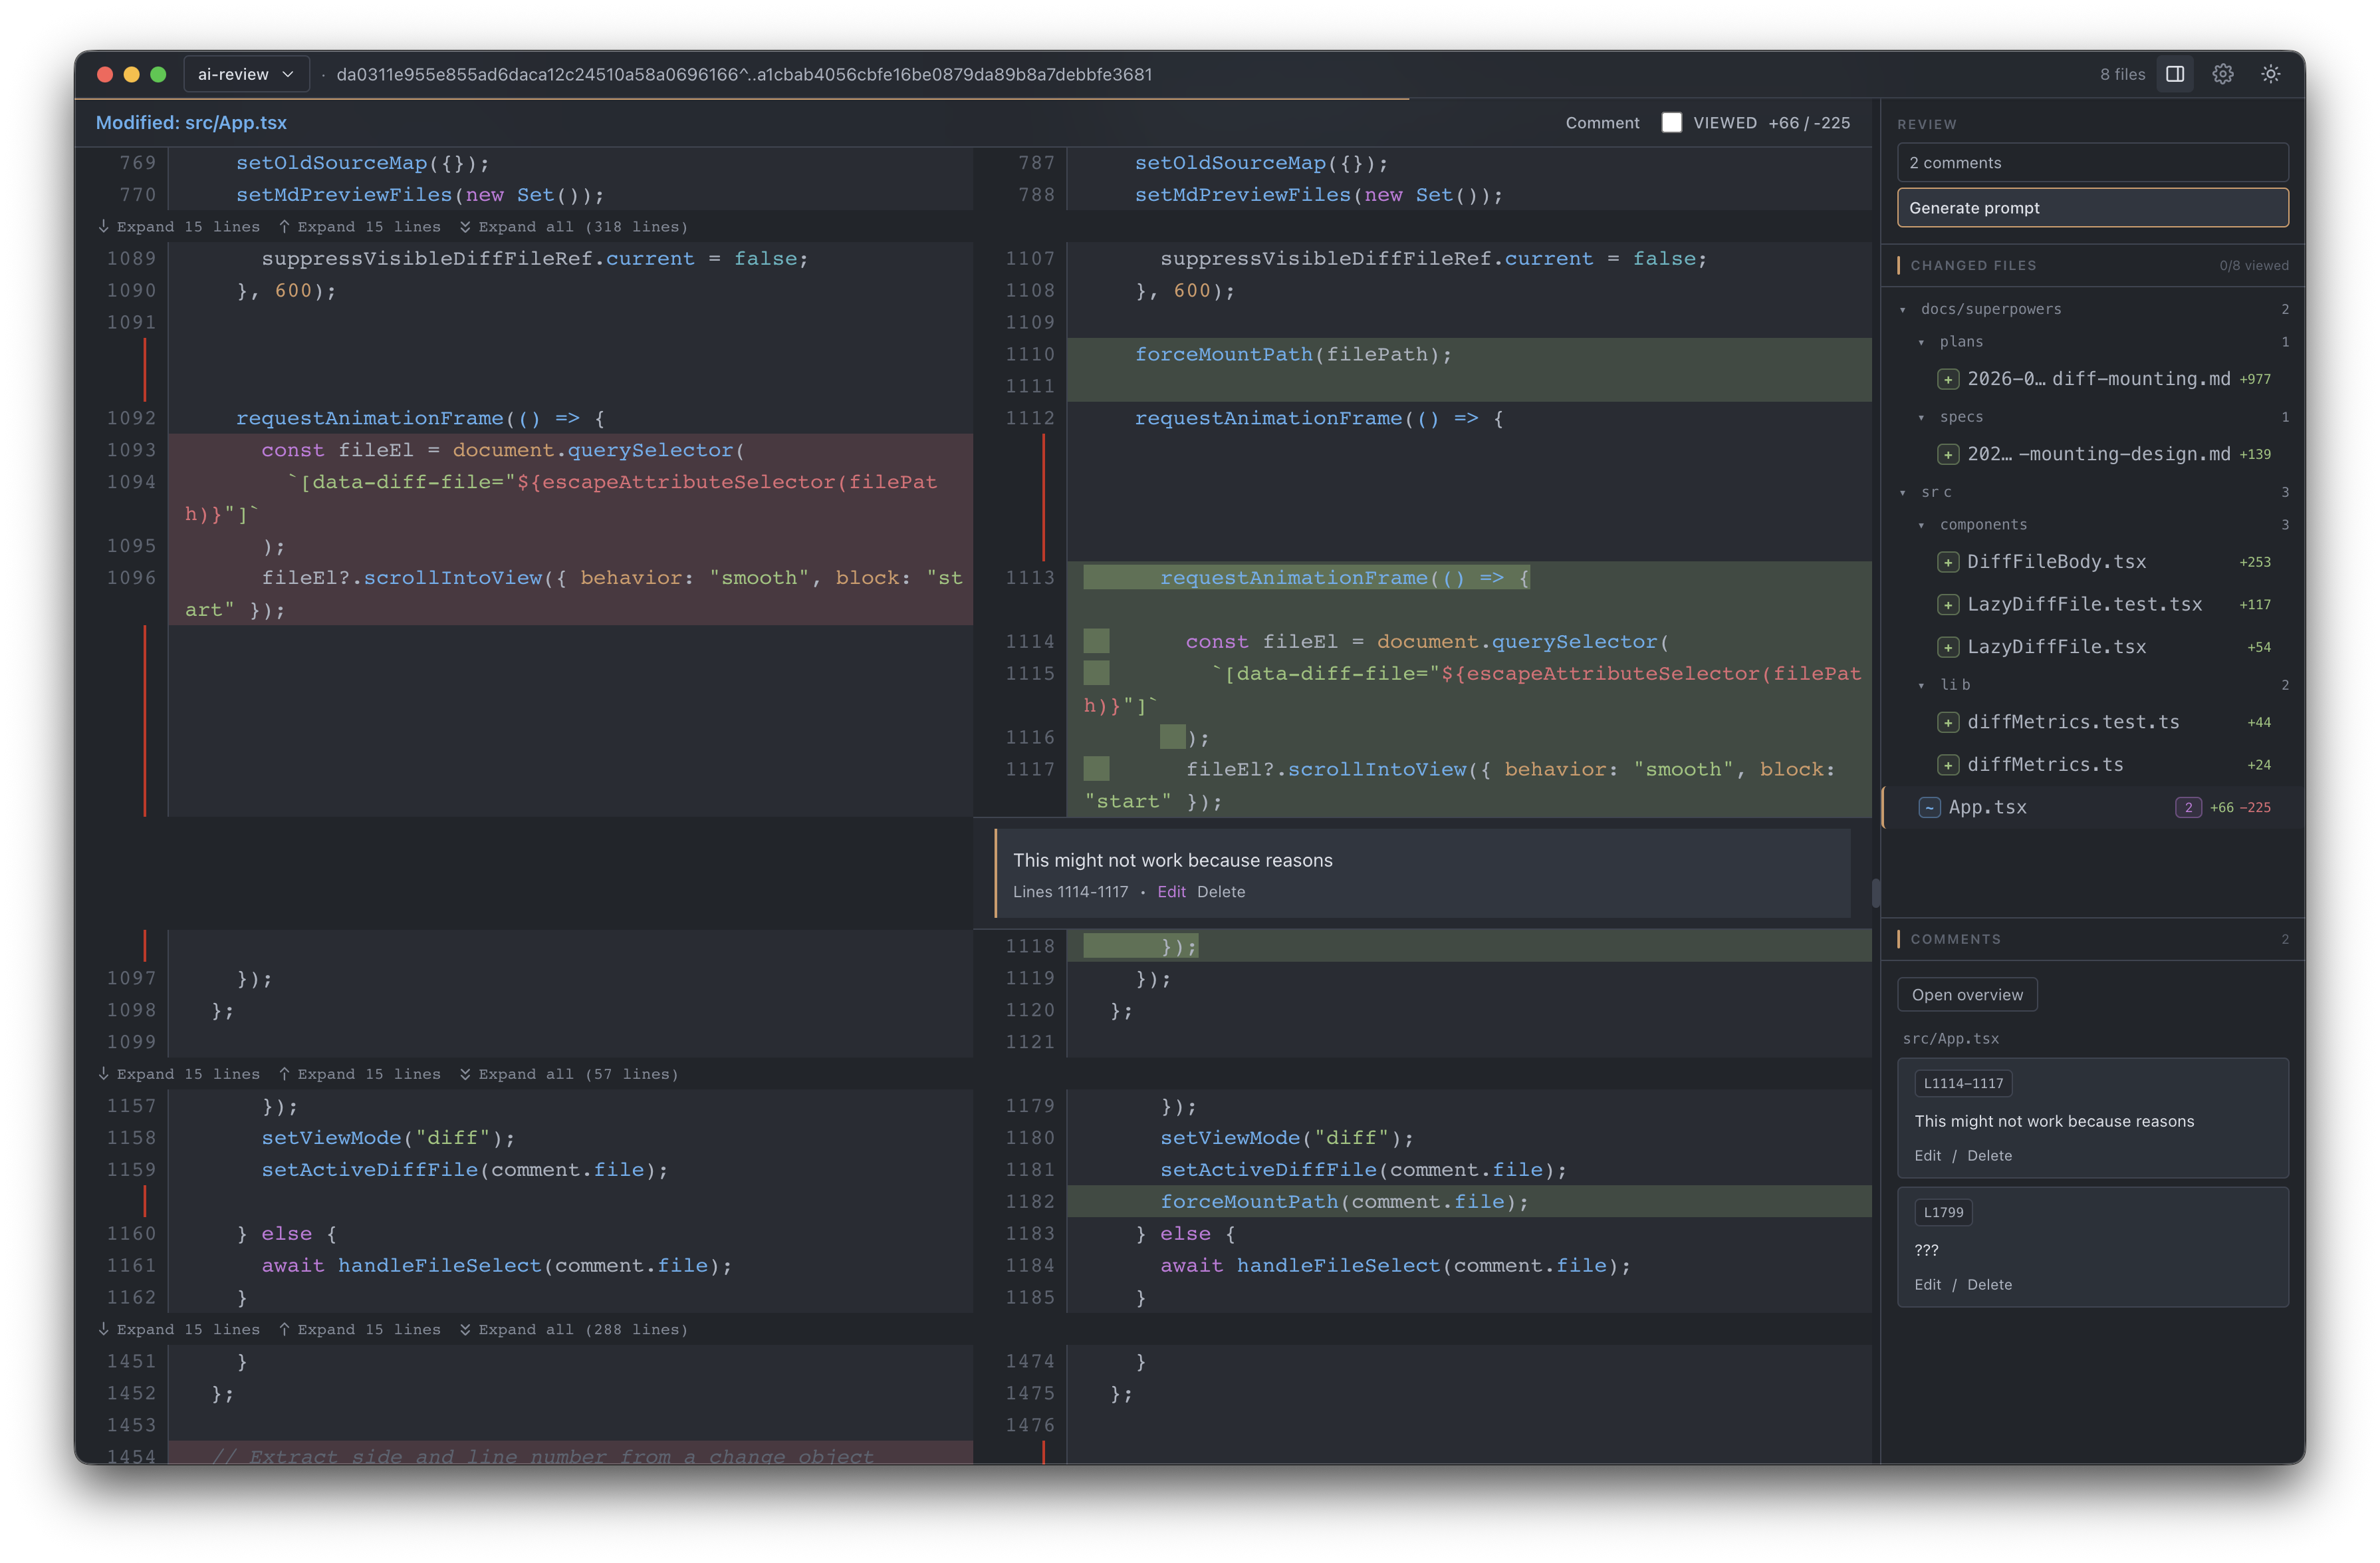The image size is (2380, 1563).
Task: Click the 'Modified: src/App.tsx' file header
Action: [x=191, y=123]
